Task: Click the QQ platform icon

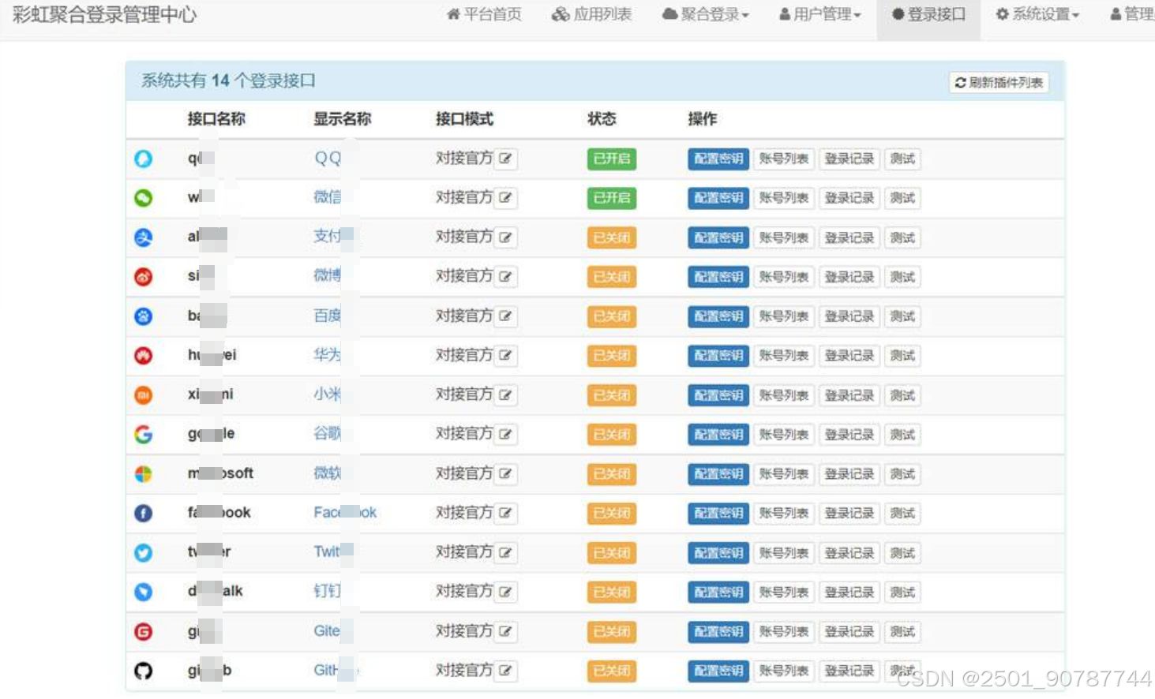Action: [143, 159]
